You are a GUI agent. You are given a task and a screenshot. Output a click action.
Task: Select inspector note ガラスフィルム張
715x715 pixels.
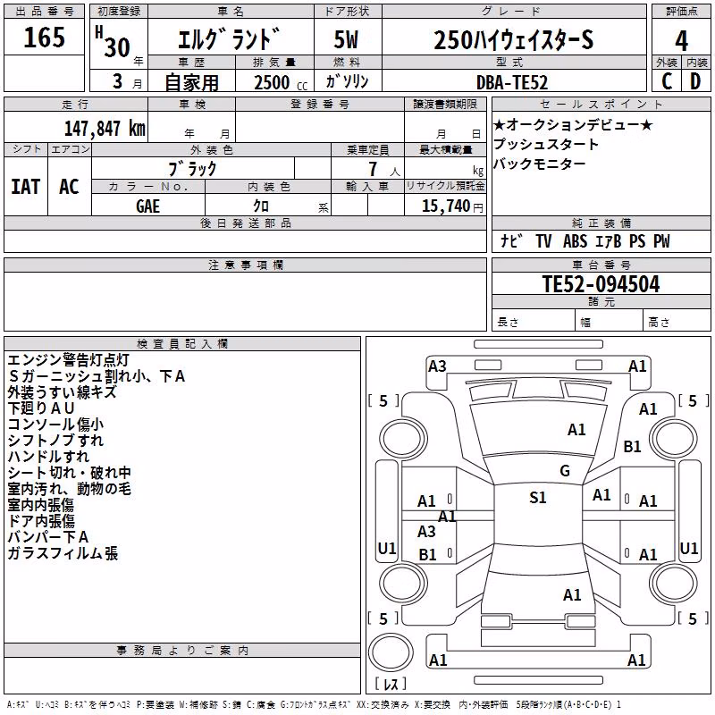pyautogui.click(x=63, y=553)
